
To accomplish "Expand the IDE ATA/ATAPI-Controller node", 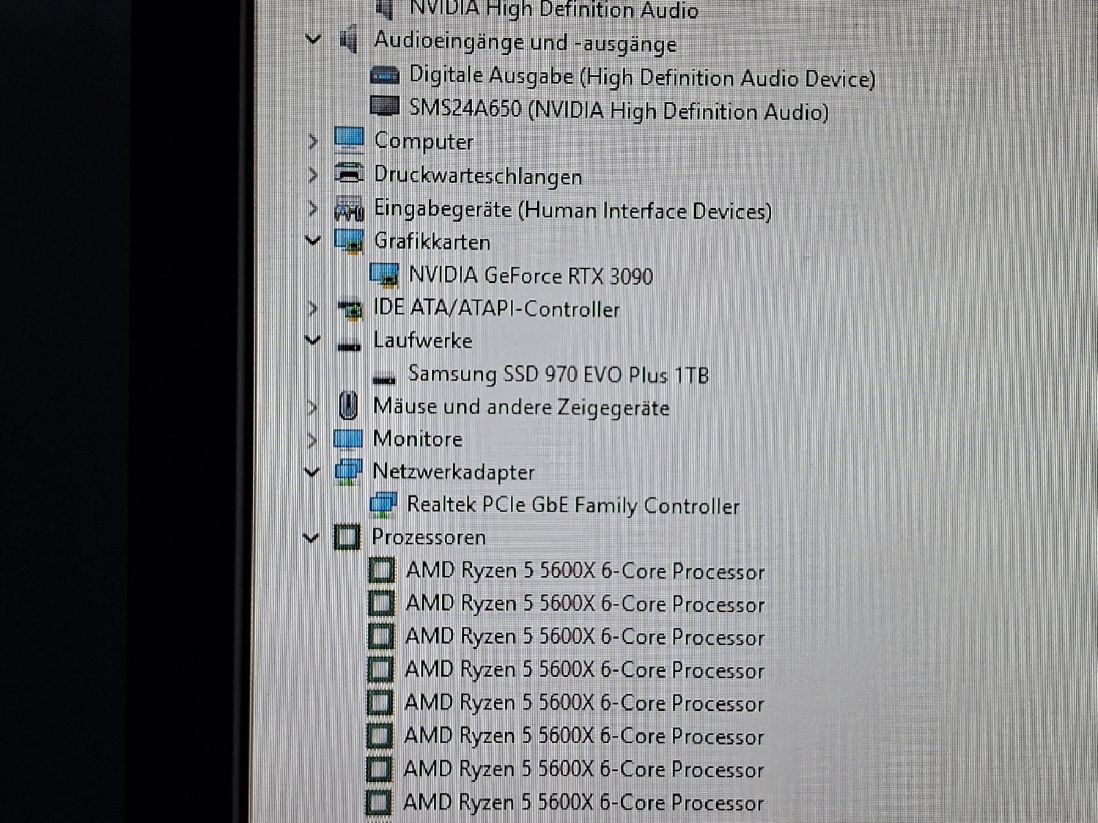I will 312,308.
